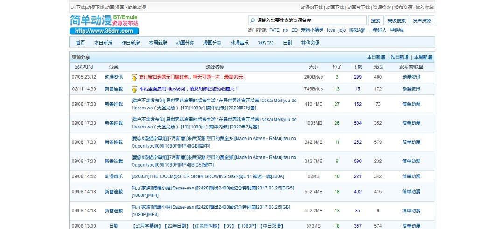Open 昨日新增 in the navigation bar
Image resolution: width=504 pixels, height=229 pixels.
click(131, 43)
